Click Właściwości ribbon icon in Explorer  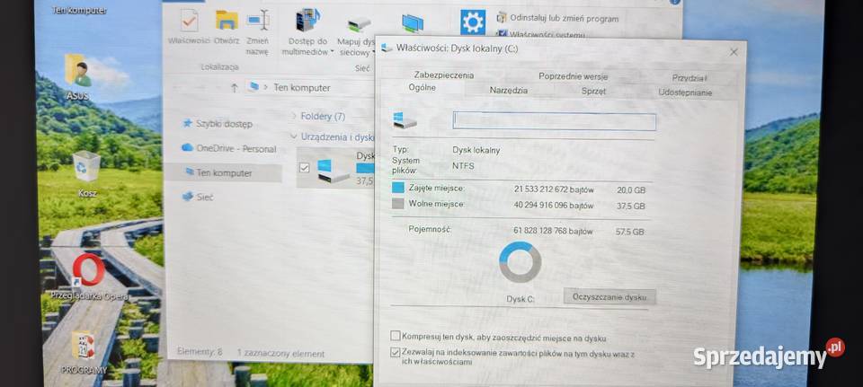(190, 21)
